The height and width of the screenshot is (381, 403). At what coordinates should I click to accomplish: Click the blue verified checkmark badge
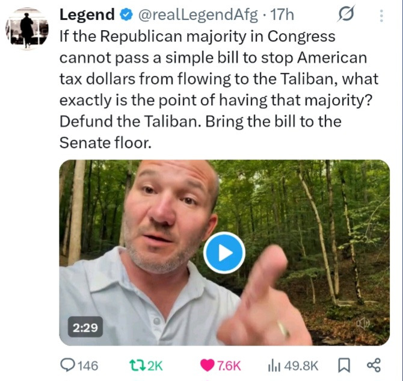coord(126,14)
